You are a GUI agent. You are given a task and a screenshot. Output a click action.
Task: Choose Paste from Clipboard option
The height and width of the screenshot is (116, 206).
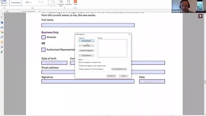point(87,51)
